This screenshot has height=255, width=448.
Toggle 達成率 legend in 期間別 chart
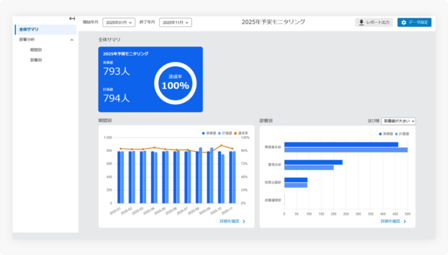pyautogui.click(x=241, y=133)
